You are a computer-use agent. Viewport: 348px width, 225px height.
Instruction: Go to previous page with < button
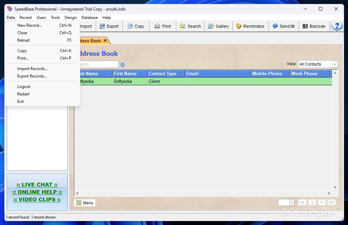tap(312, 202)
